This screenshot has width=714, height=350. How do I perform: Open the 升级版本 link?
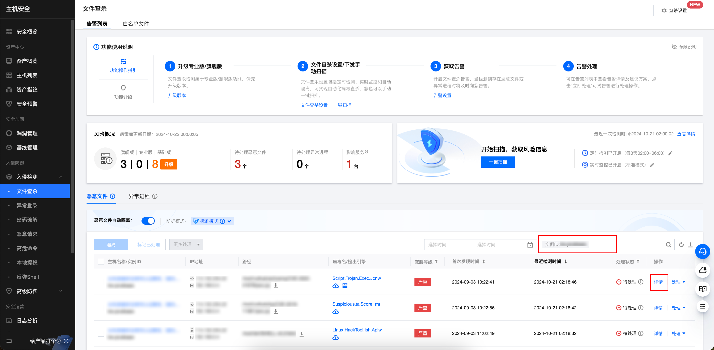pos(177,96)
